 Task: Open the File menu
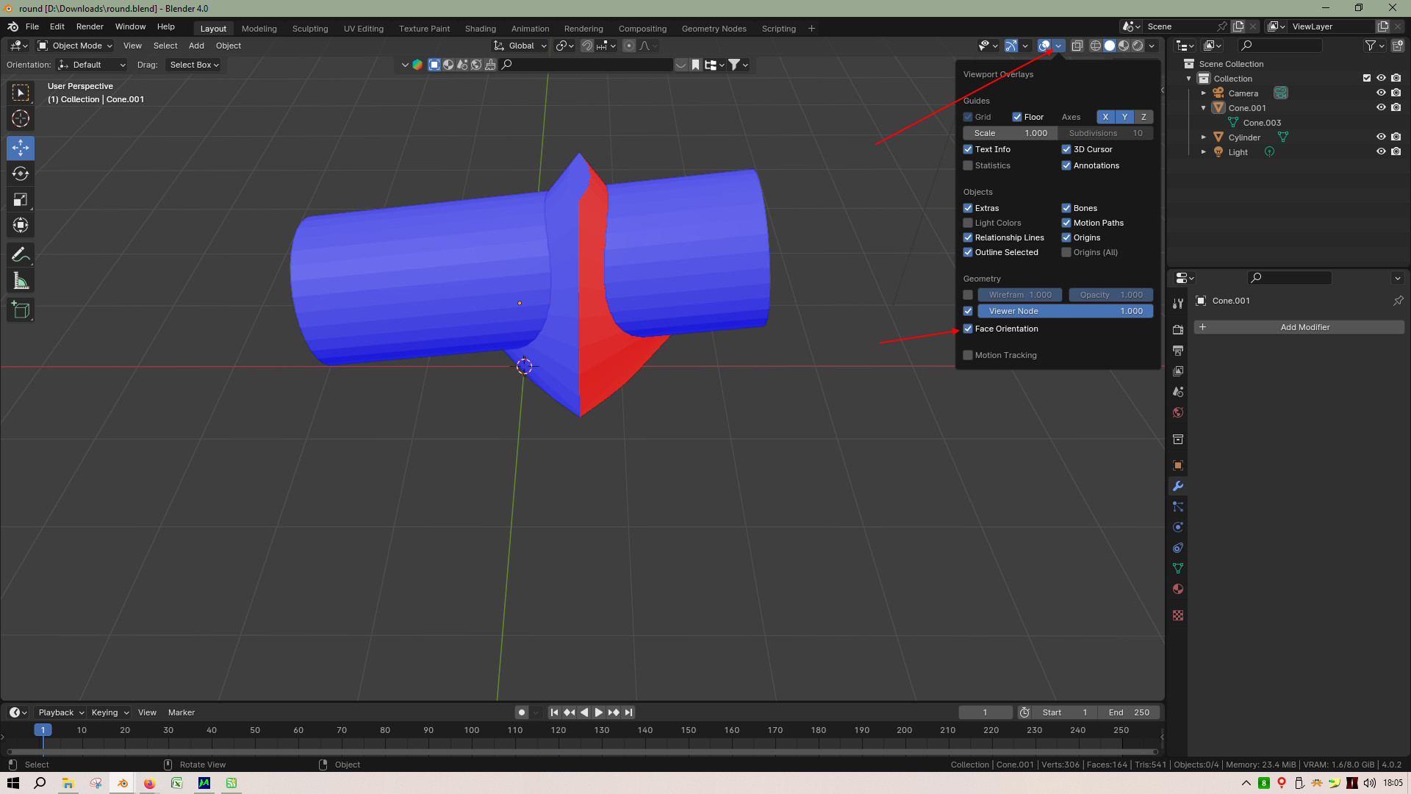(32, 26)
